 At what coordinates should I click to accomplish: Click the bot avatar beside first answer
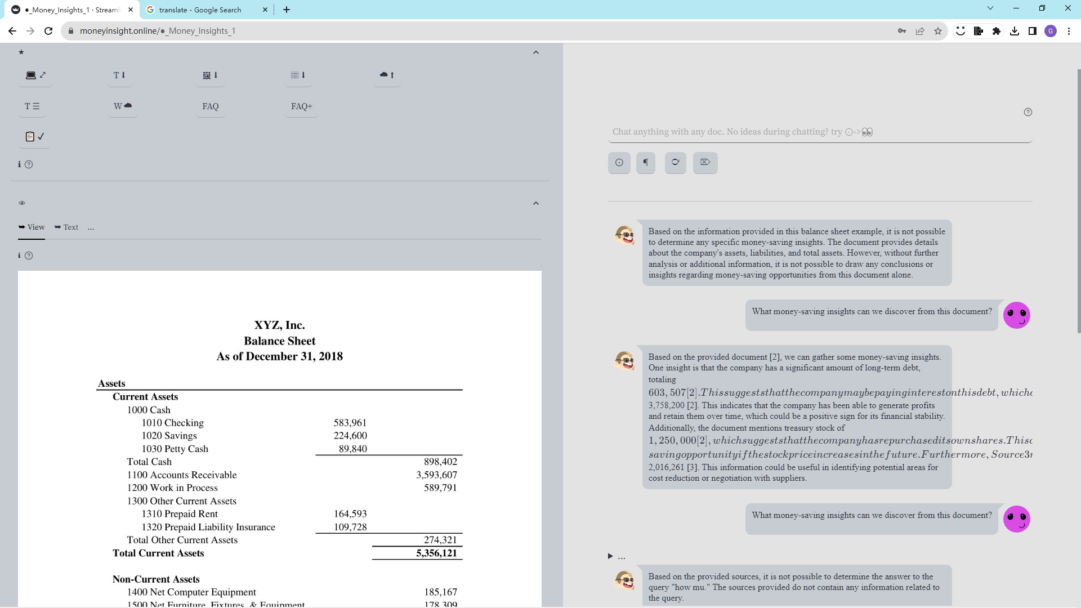(x=624, y=235)
